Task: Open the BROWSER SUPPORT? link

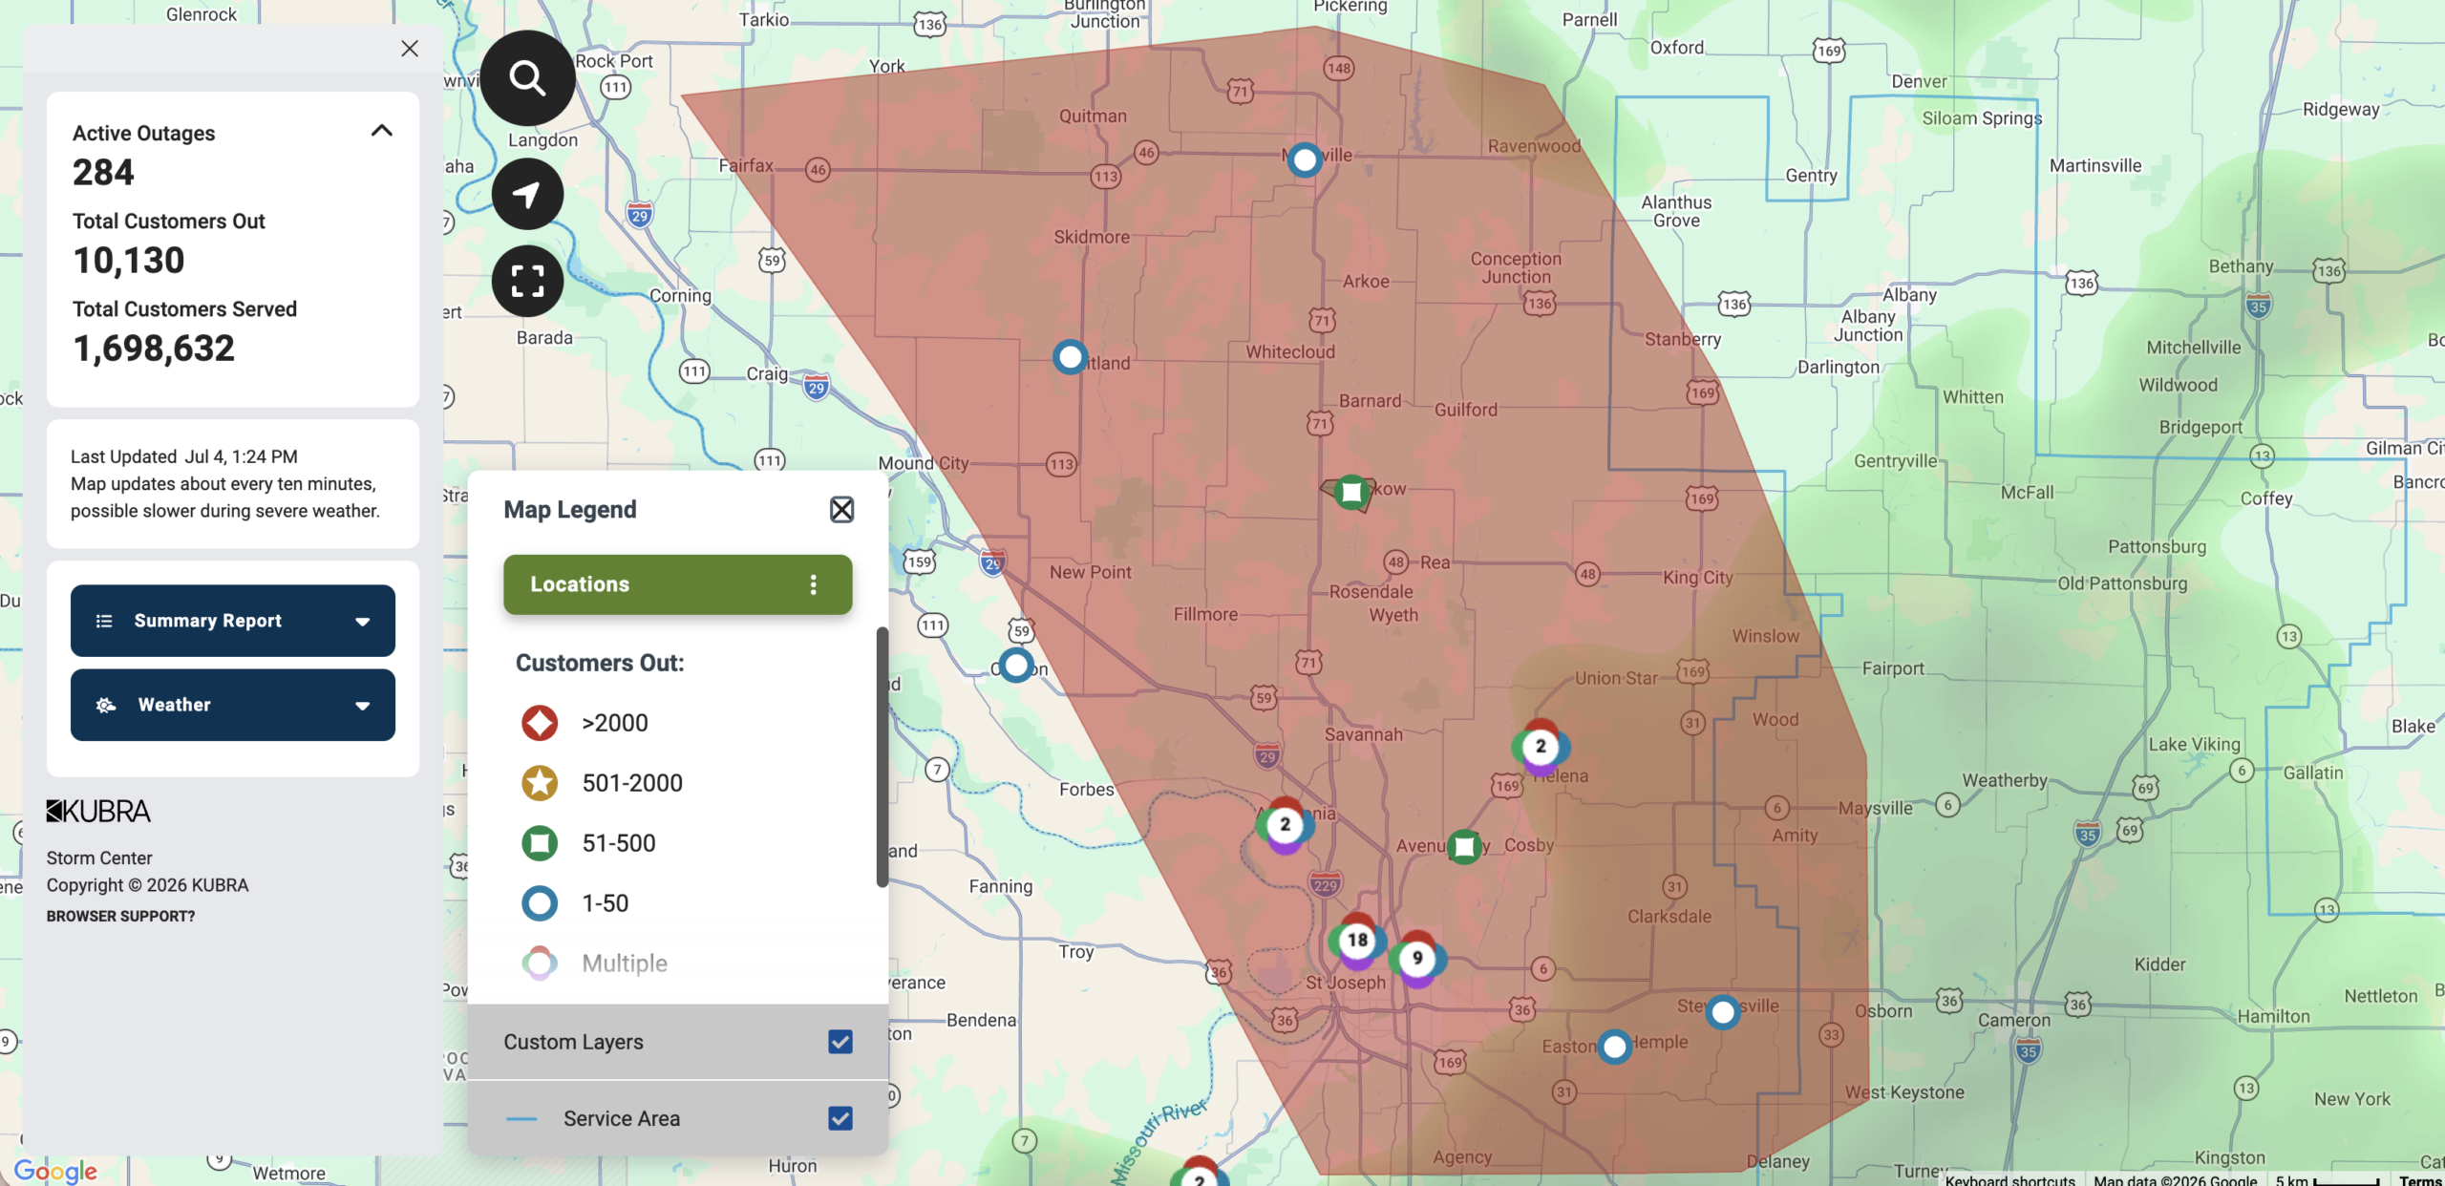Action: point(120,917)
